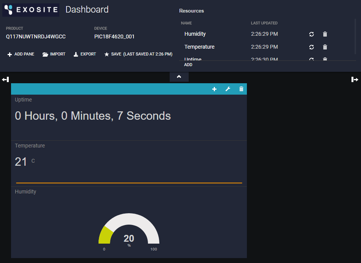Delete the Temperature resource
The height and width of the screenshot is (263, 361).
(325, 47)
